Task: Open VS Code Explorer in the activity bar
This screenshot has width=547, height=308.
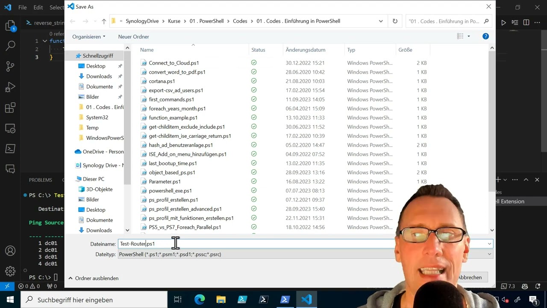Action: click(10, 26)
